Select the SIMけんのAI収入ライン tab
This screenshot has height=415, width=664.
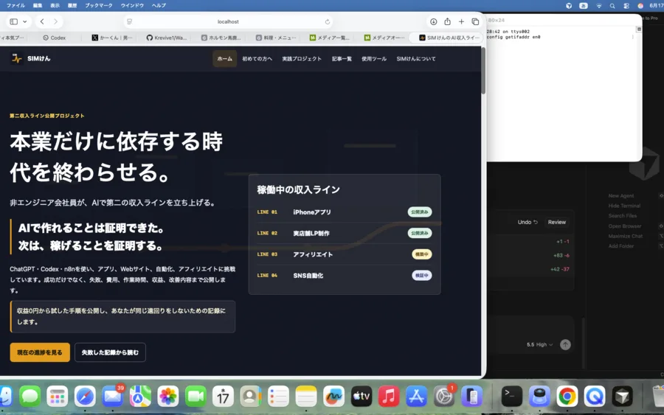tap(449, 38)
